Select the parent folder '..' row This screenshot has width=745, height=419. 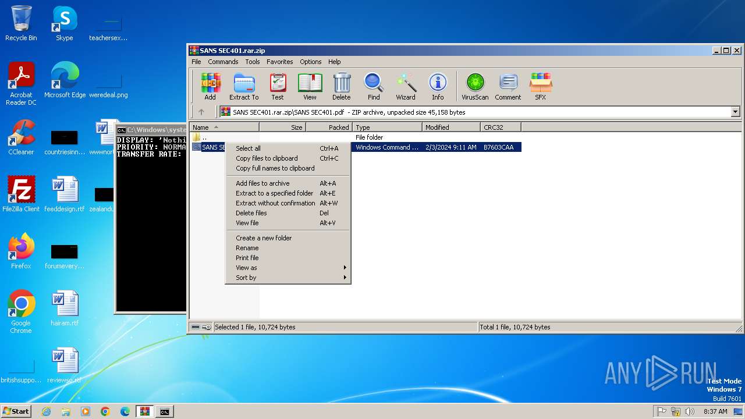point(355,137)
